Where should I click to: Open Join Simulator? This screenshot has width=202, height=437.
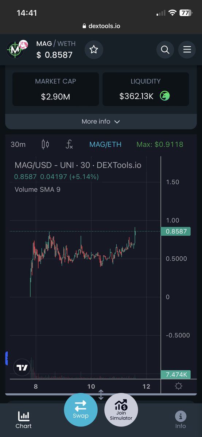[x=121, y=410]
